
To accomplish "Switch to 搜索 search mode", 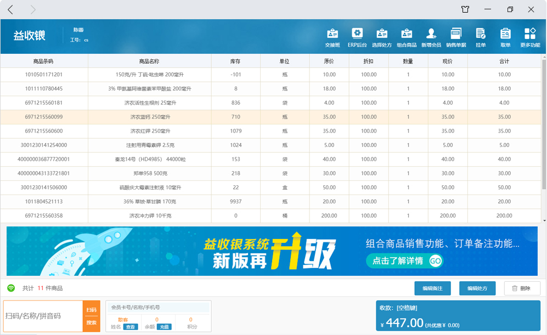I will point(91,323).
